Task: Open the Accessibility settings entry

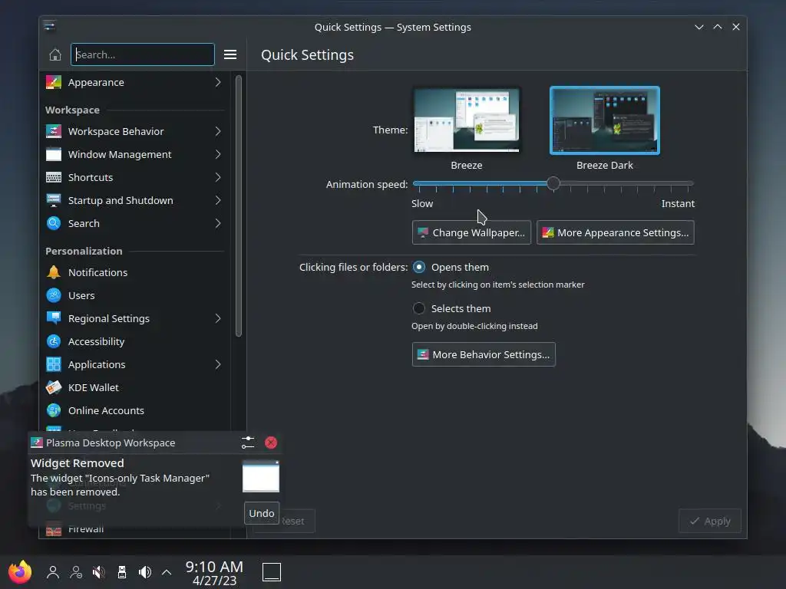Action: coord(135,341)
